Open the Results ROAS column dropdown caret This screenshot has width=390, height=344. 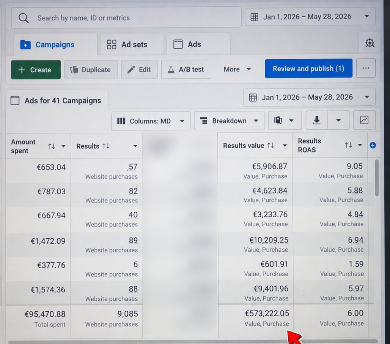[360, 145]
